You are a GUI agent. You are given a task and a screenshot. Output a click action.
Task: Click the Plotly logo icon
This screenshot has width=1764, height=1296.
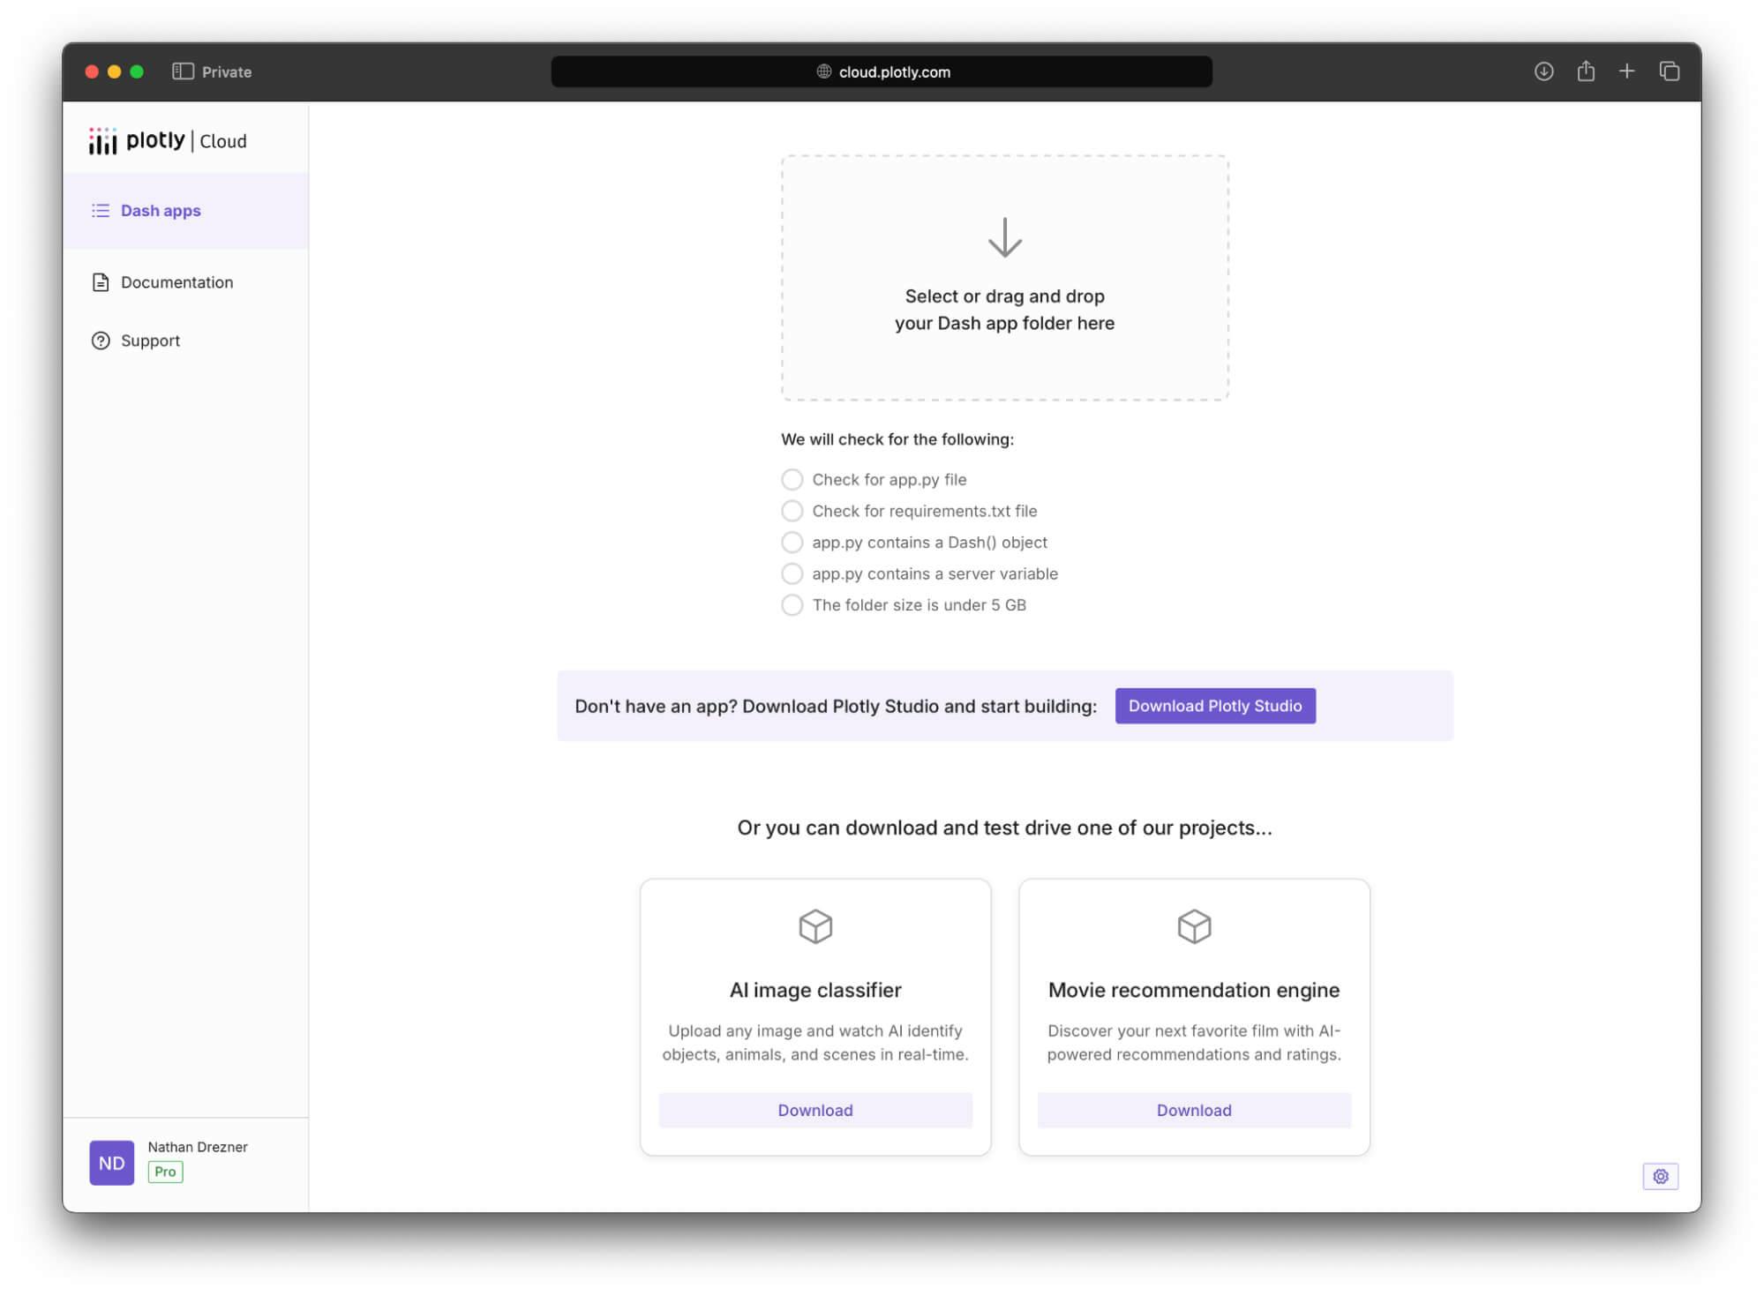click(x=102, y=140)
